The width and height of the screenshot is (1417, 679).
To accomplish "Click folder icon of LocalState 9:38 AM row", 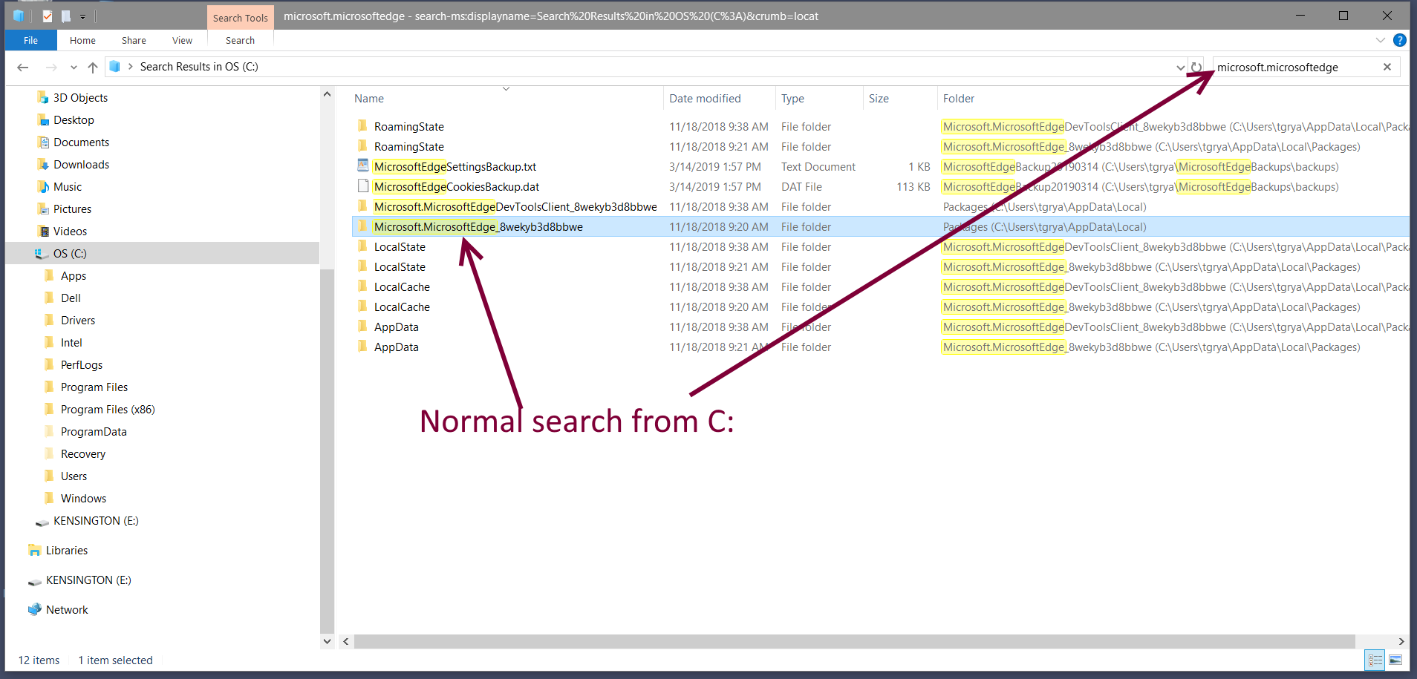I will pos(362,246).
